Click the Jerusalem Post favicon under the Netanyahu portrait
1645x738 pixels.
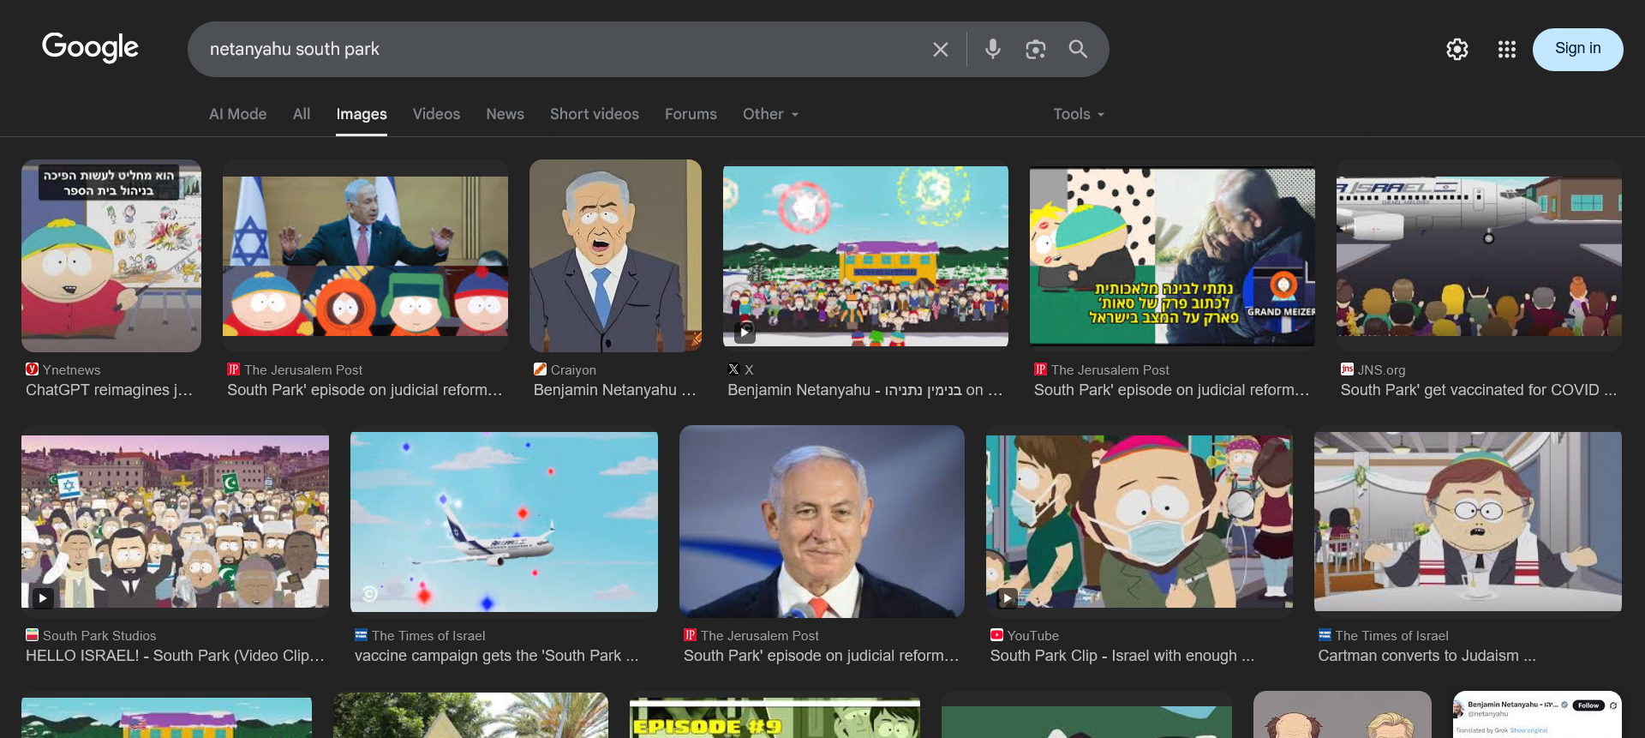690,635
